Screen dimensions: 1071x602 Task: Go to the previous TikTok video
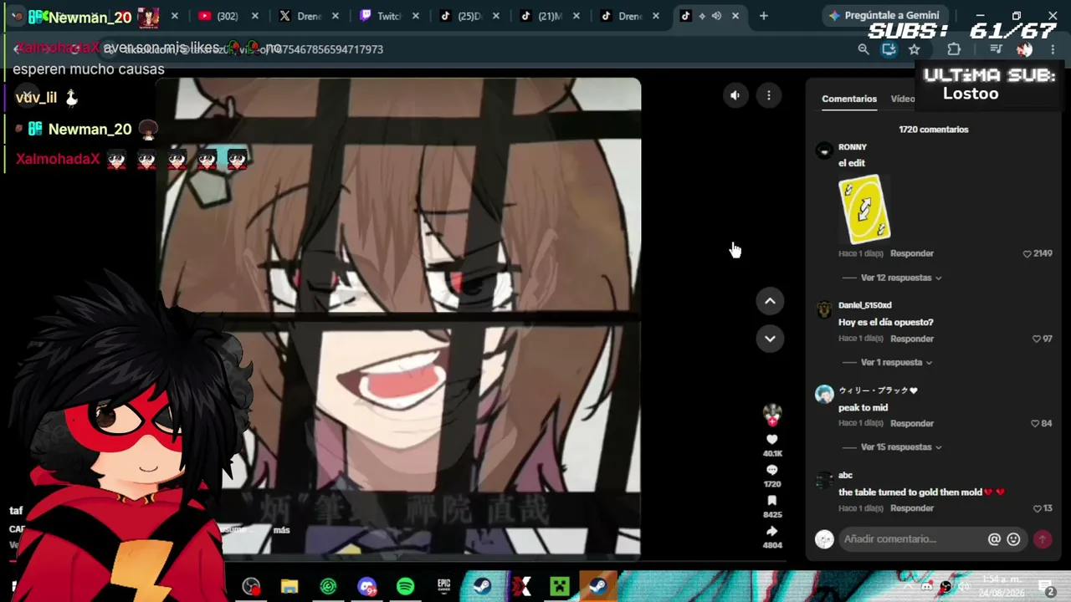770,301
